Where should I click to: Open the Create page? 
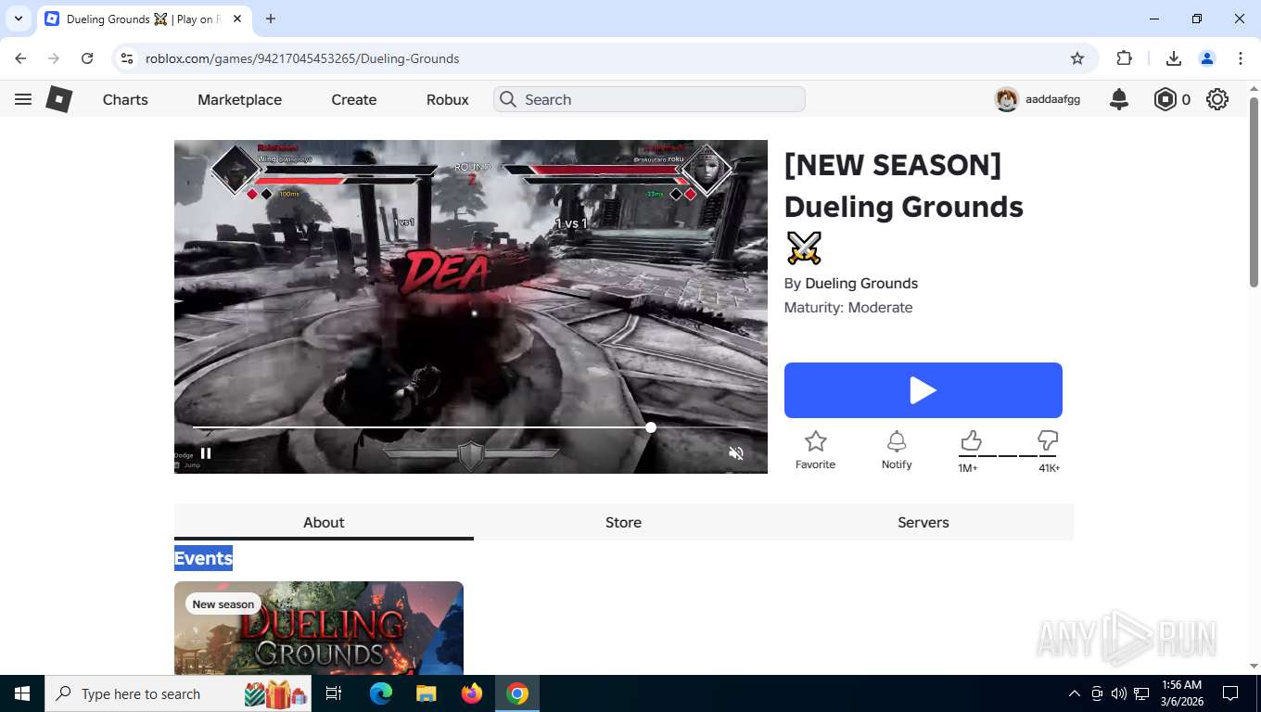[x=354, y=99]
